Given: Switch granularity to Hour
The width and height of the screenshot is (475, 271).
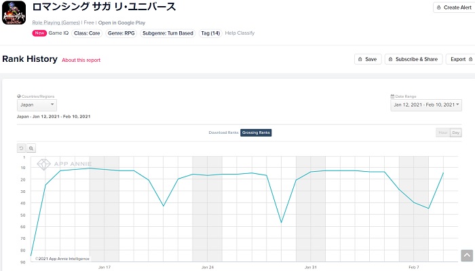Looking at the screenshot, I should tap(443, 132).
